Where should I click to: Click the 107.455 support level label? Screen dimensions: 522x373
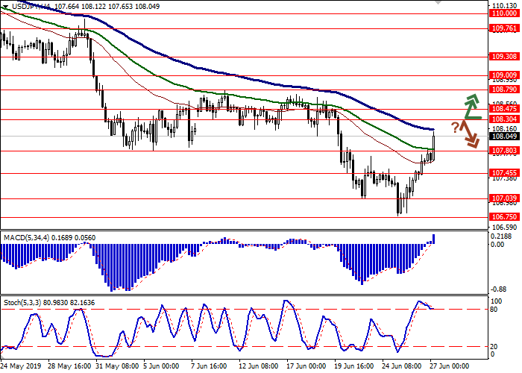[x=504, y=173]
